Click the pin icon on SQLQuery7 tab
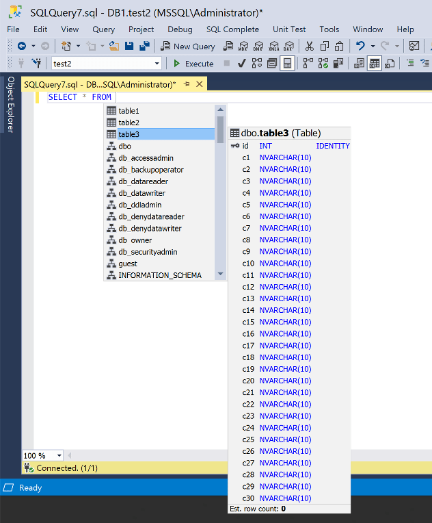The width and height of the screenshot is (432, 523). (187, 84)
